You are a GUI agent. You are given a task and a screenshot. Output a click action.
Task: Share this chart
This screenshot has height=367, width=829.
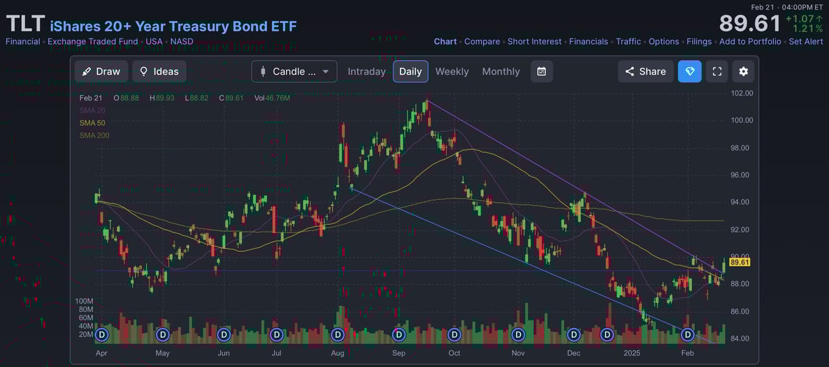point(645,72)
